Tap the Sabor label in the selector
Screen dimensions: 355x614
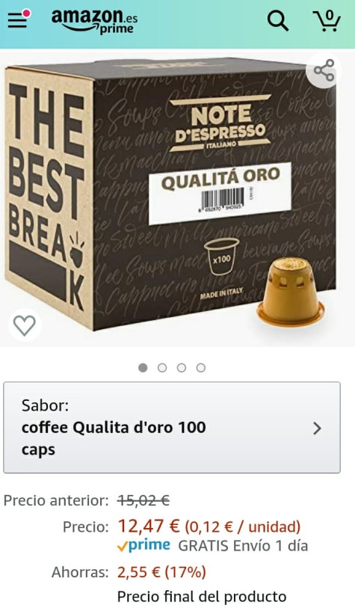(x=45, y=405)
